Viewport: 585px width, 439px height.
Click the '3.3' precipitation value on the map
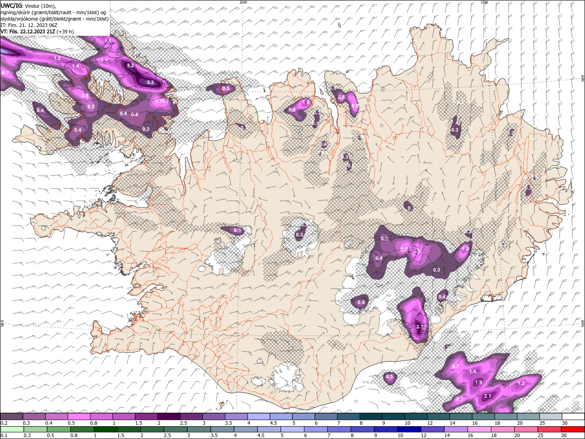click(x=150, y=82)
